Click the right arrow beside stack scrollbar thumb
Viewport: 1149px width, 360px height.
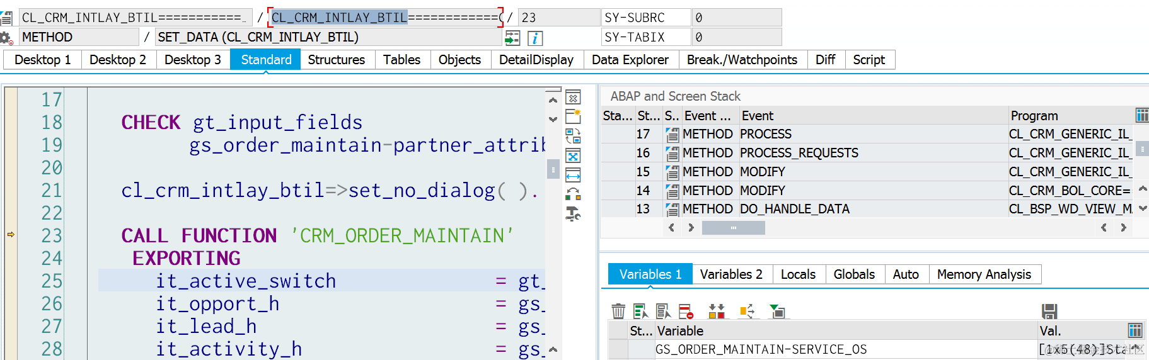click(691, 228)
